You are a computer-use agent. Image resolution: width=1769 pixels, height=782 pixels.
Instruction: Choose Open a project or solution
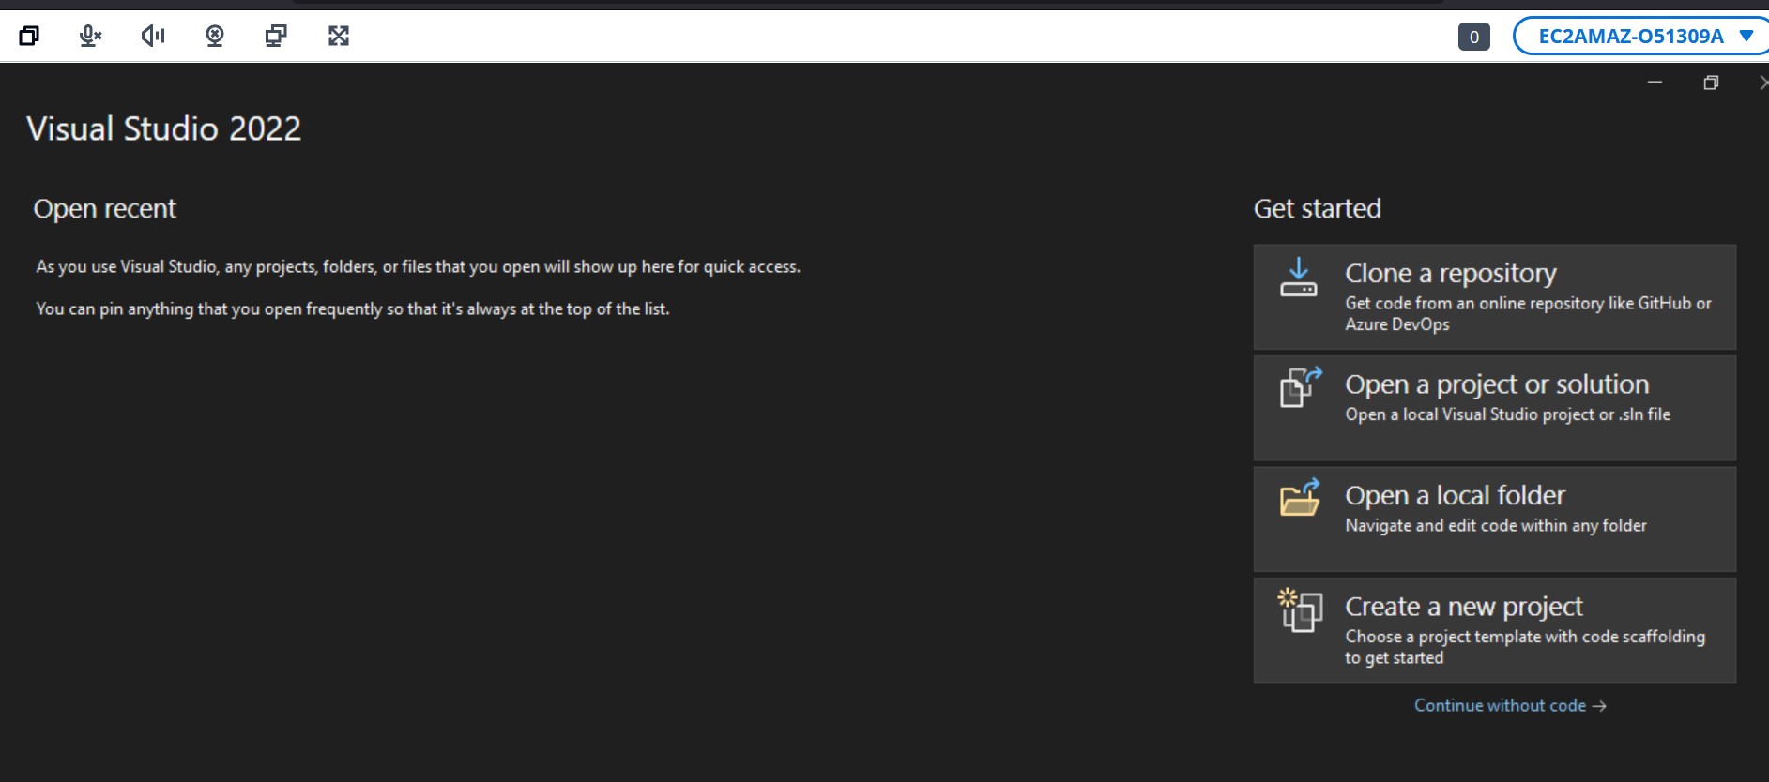point(1495,408)
